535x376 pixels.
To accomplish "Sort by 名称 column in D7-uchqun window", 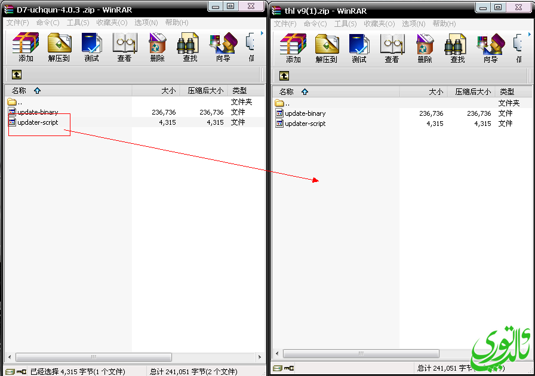I will coord(68,90).
